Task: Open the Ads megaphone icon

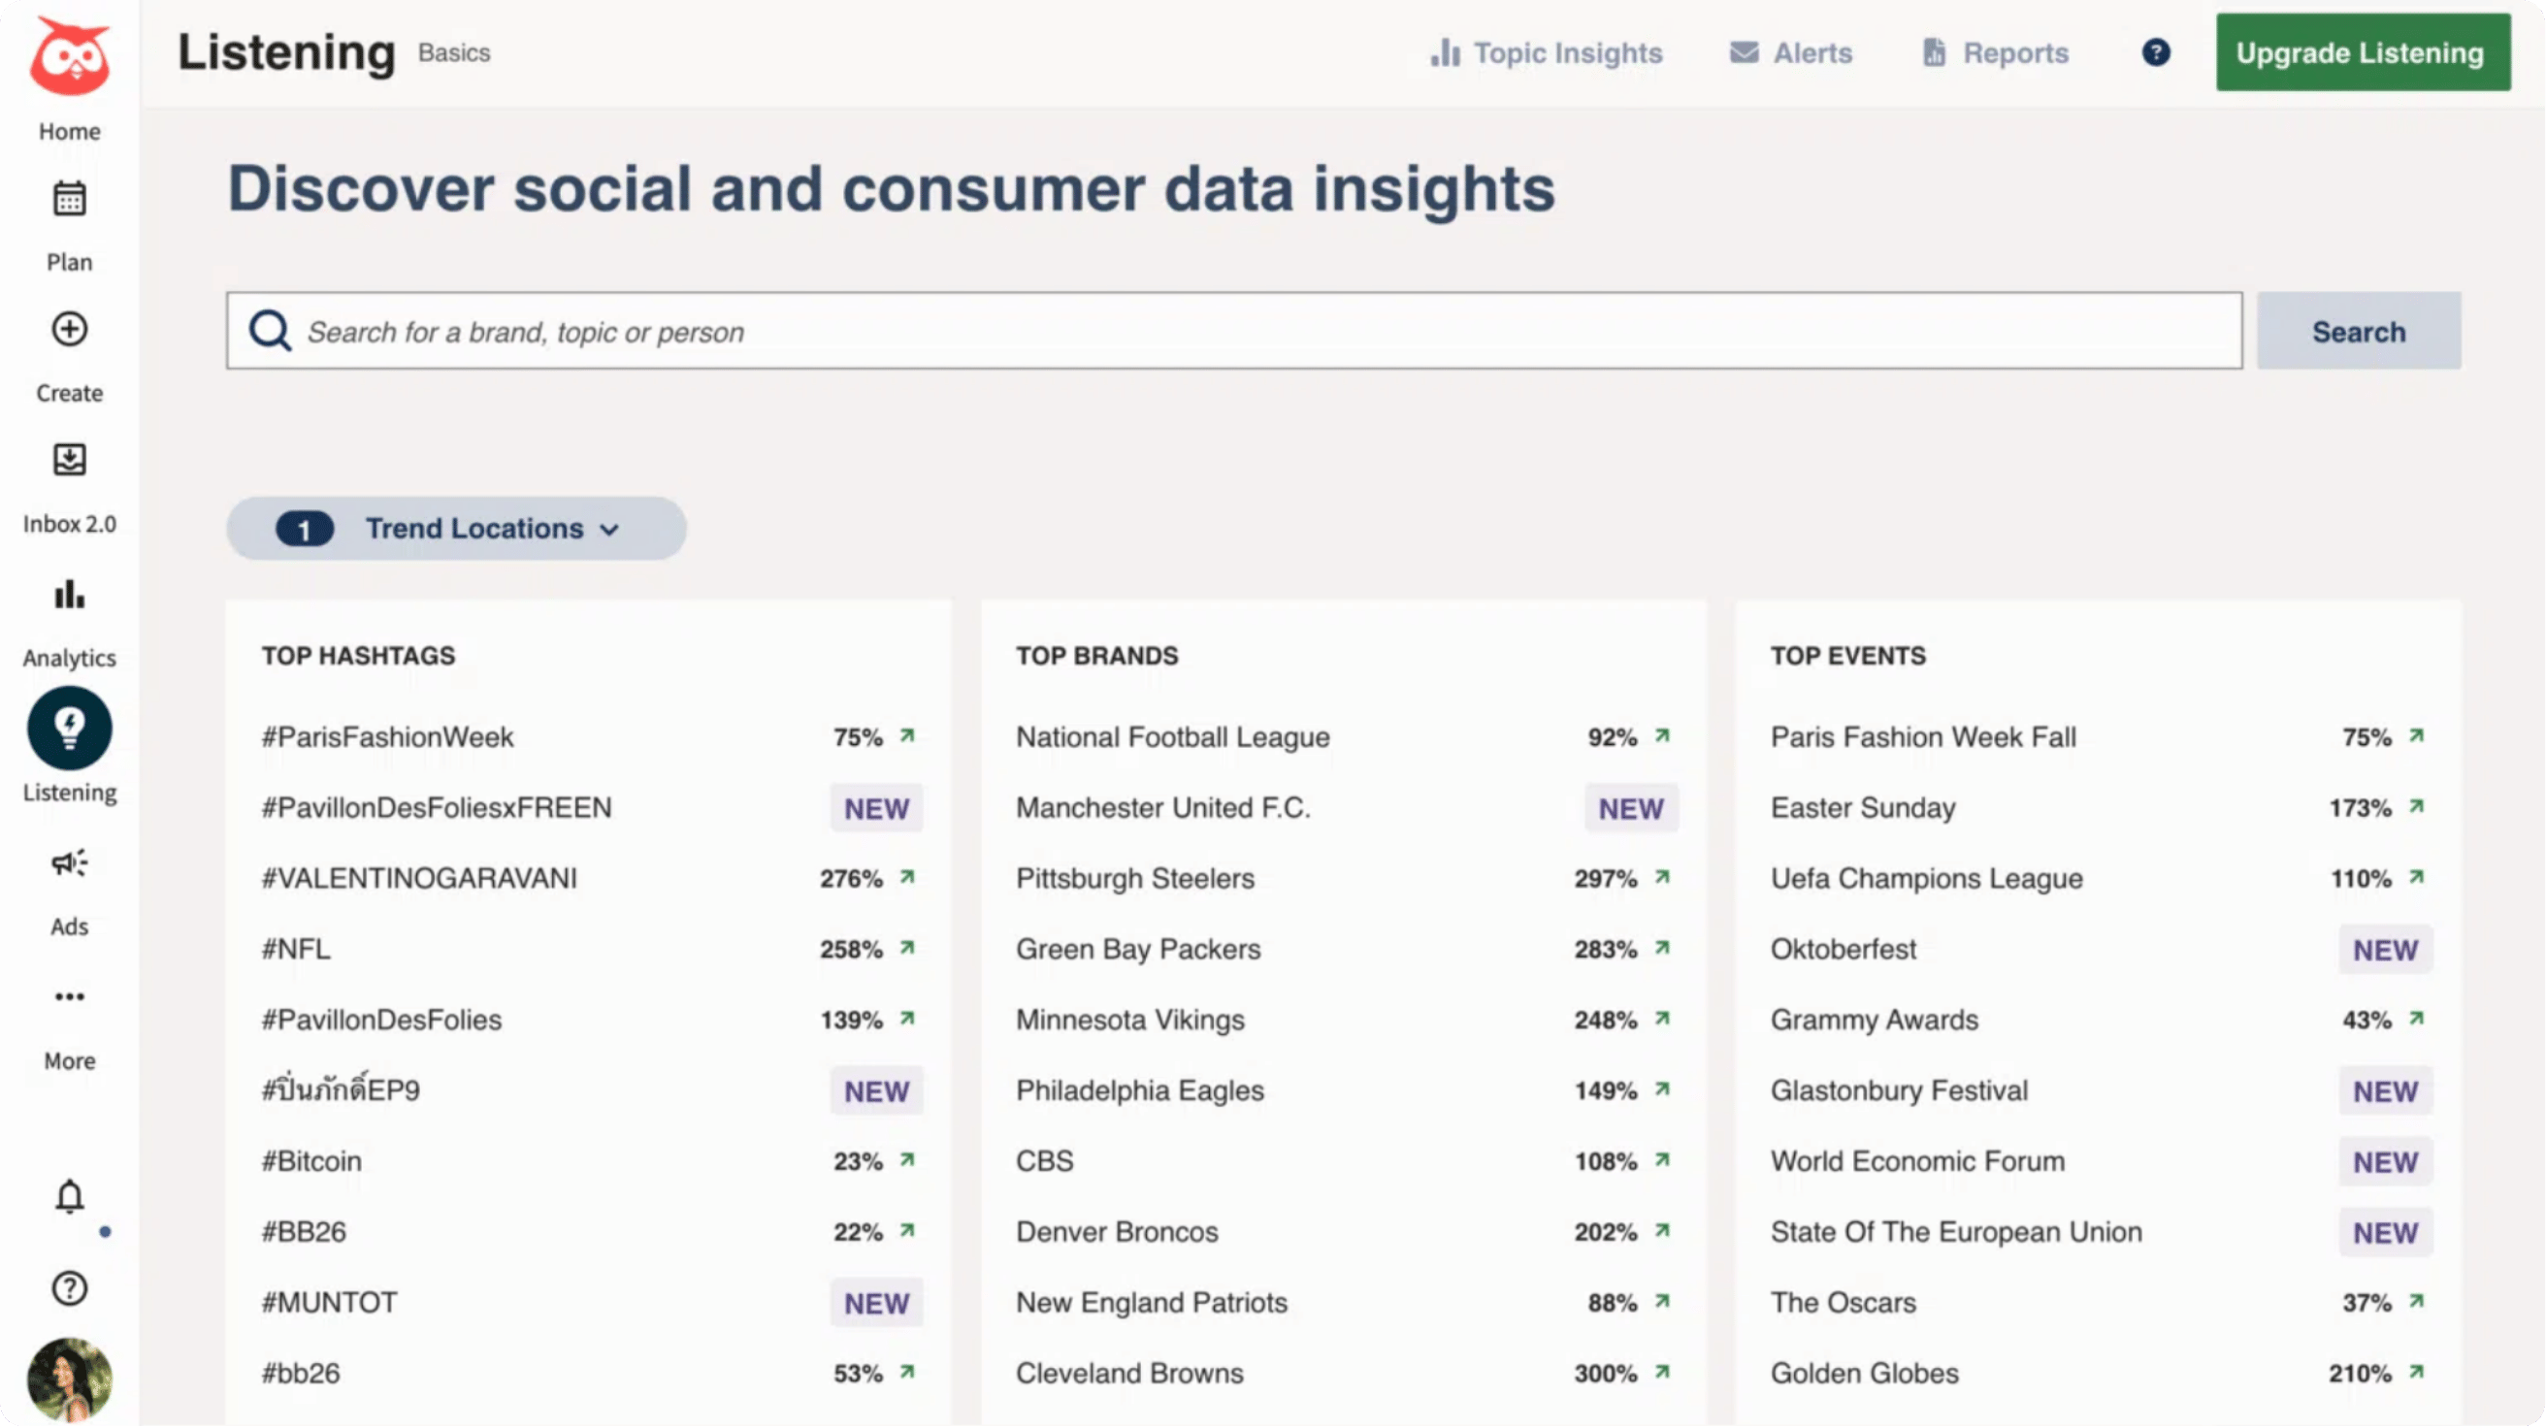Action: click(x=69, y=862)
